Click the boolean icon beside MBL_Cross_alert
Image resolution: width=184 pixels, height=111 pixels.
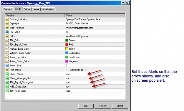tap(7, 87)
